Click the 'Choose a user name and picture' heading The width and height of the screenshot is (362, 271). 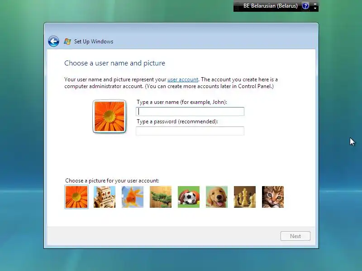(115, 63)
